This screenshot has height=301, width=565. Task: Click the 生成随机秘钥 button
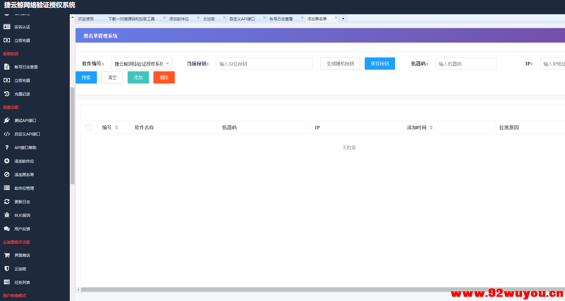[340, 64]
